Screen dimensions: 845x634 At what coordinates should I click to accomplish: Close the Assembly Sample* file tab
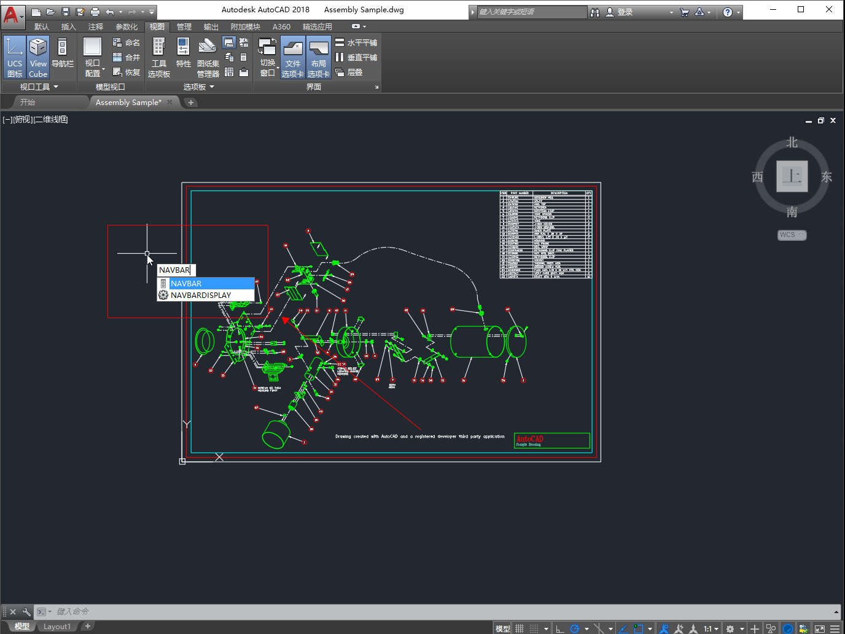click(x=170, y=103)
